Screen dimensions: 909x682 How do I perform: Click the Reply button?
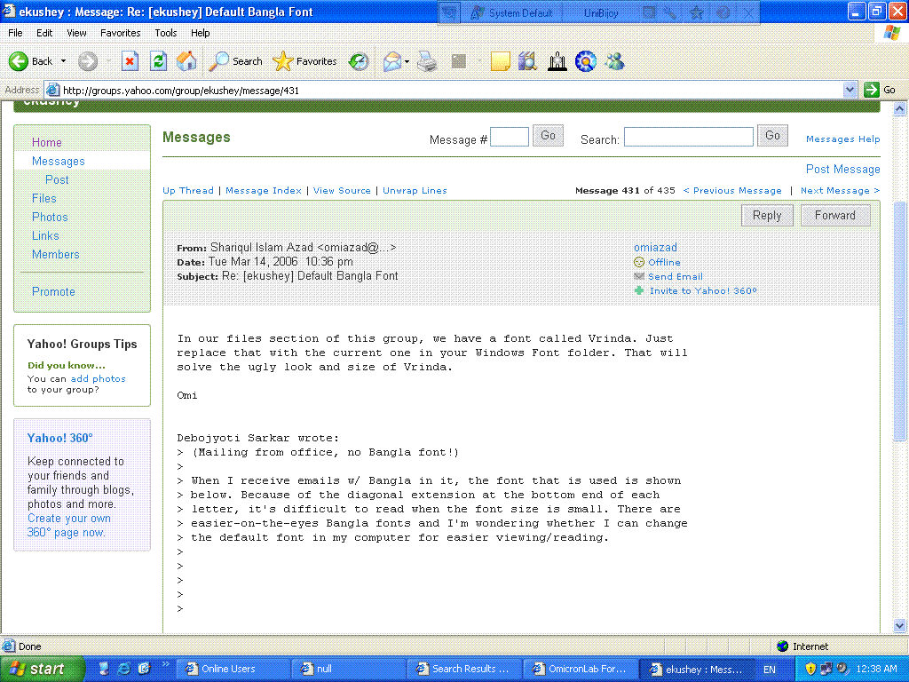[767, 216]
